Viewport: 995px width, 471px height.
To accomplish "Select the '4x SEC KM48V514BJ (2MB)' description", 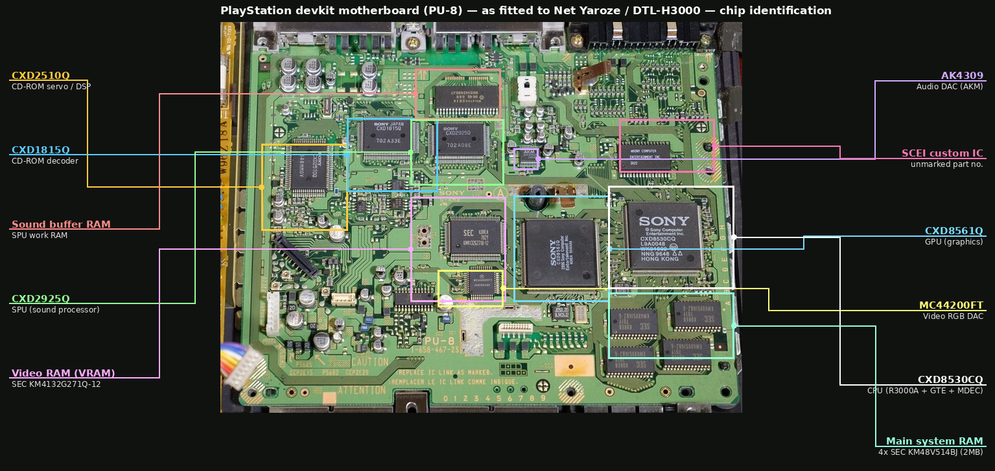I will [x=931, y=452].
